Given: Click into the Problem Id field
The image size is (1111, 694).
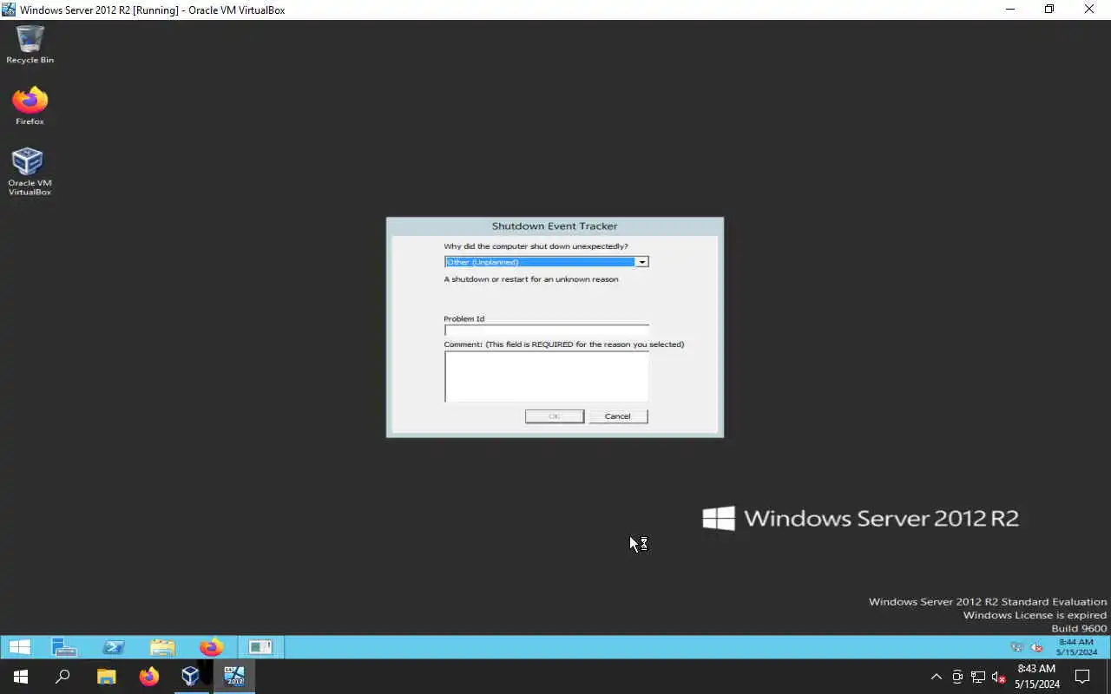Looking at the screenshot, I should point(546,330).
